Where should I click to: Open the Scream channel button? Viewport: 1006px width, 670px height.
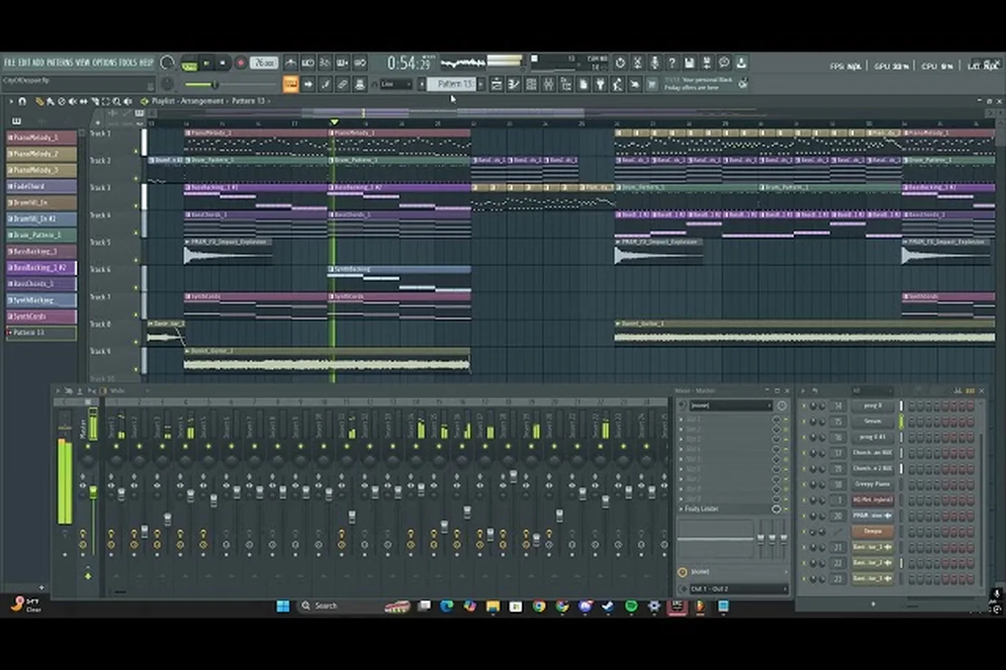pos(872,421)
